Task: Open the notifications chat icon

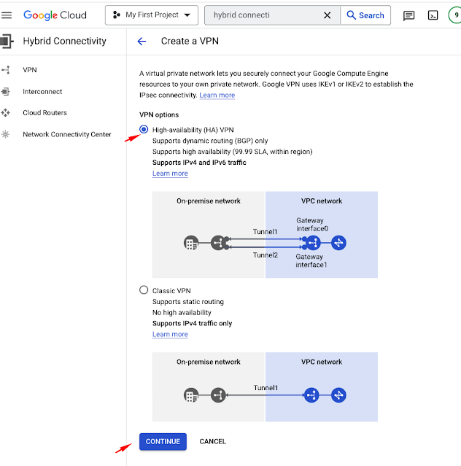Action: [408, 15]
